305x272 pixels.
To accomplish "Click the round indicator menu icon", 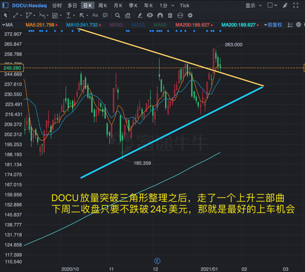I will pos(299,25).
